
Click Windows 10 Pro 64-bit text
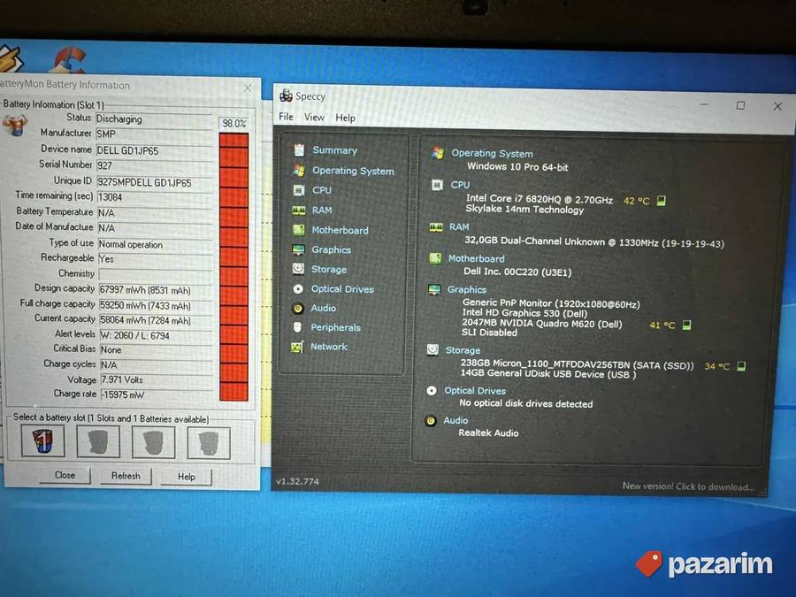pyautogui.click(x=517, y=166)
